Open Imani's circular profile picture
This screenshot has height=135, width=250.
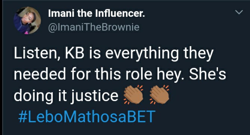[x=27, y=20]
